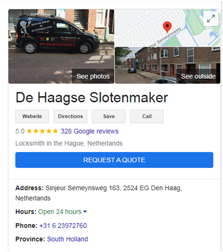Click the red location pin on map

click(x=167, y=27)
